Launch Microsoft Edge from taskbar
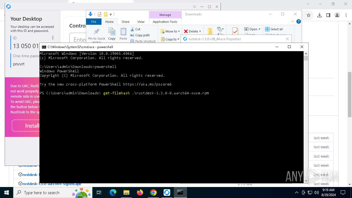 click(113, 193)
